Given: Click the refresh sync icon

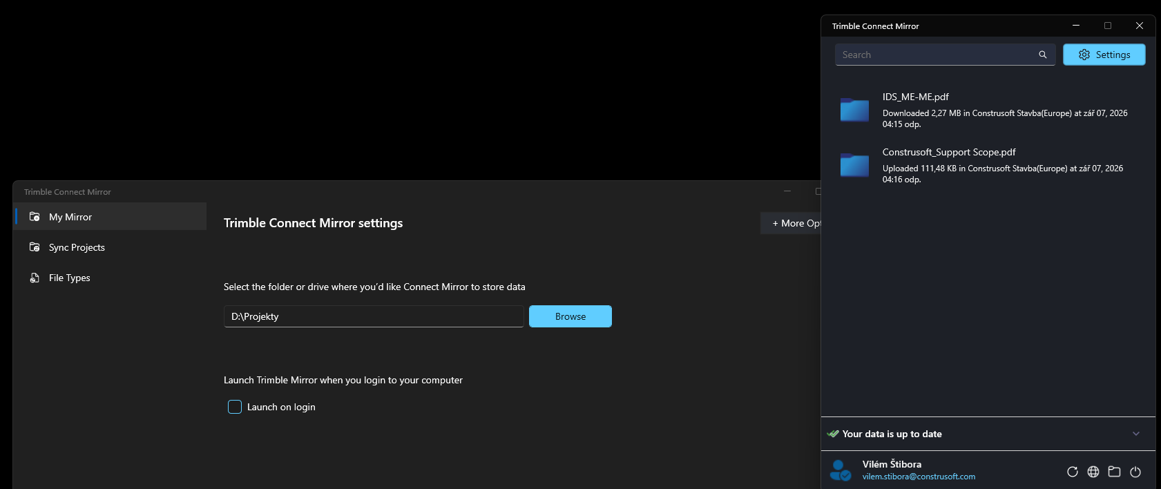Looking at the screenshot, I should click(x=1073, y=472).
